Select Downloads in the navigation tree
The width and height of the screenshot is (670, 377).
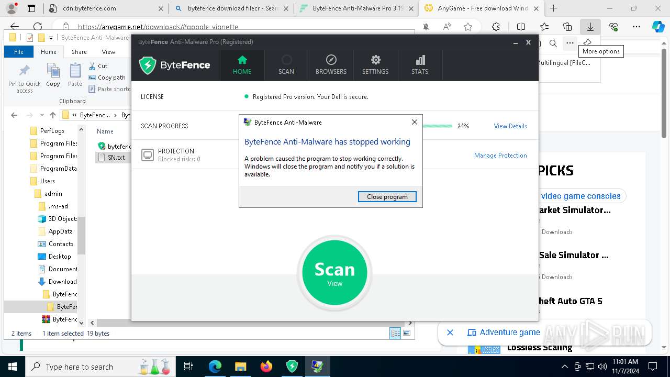58,282
